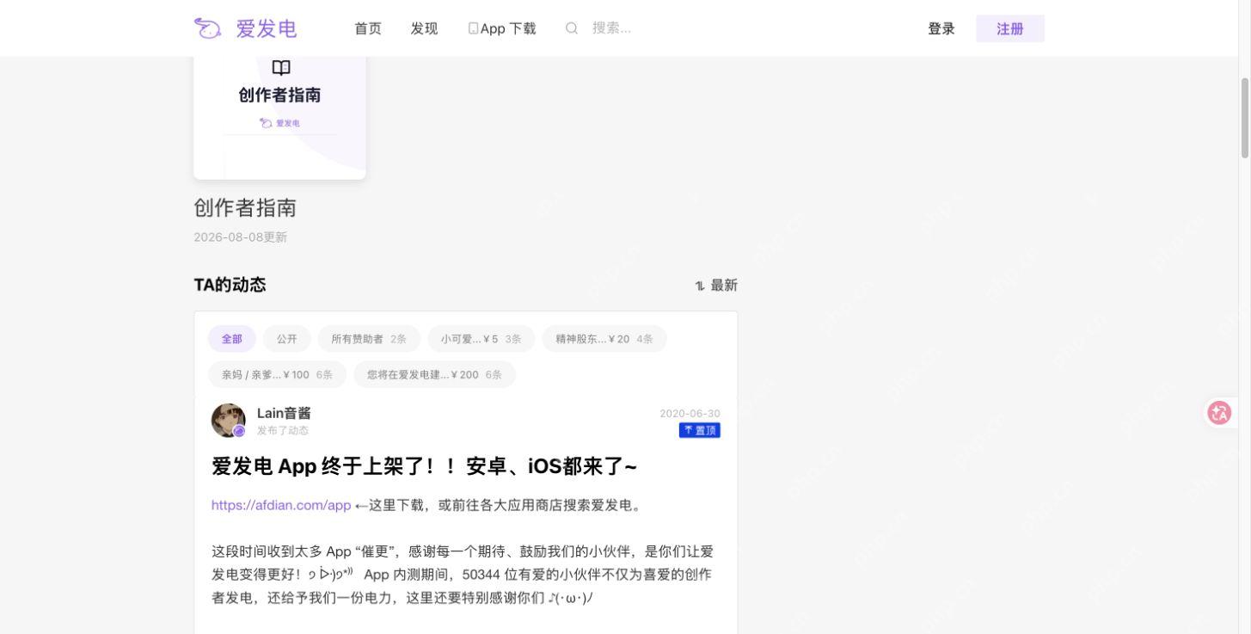
Task: Filter posts by 精神股东 ¥20 tier
Action: pyautogui.click(x=604, y=339)
